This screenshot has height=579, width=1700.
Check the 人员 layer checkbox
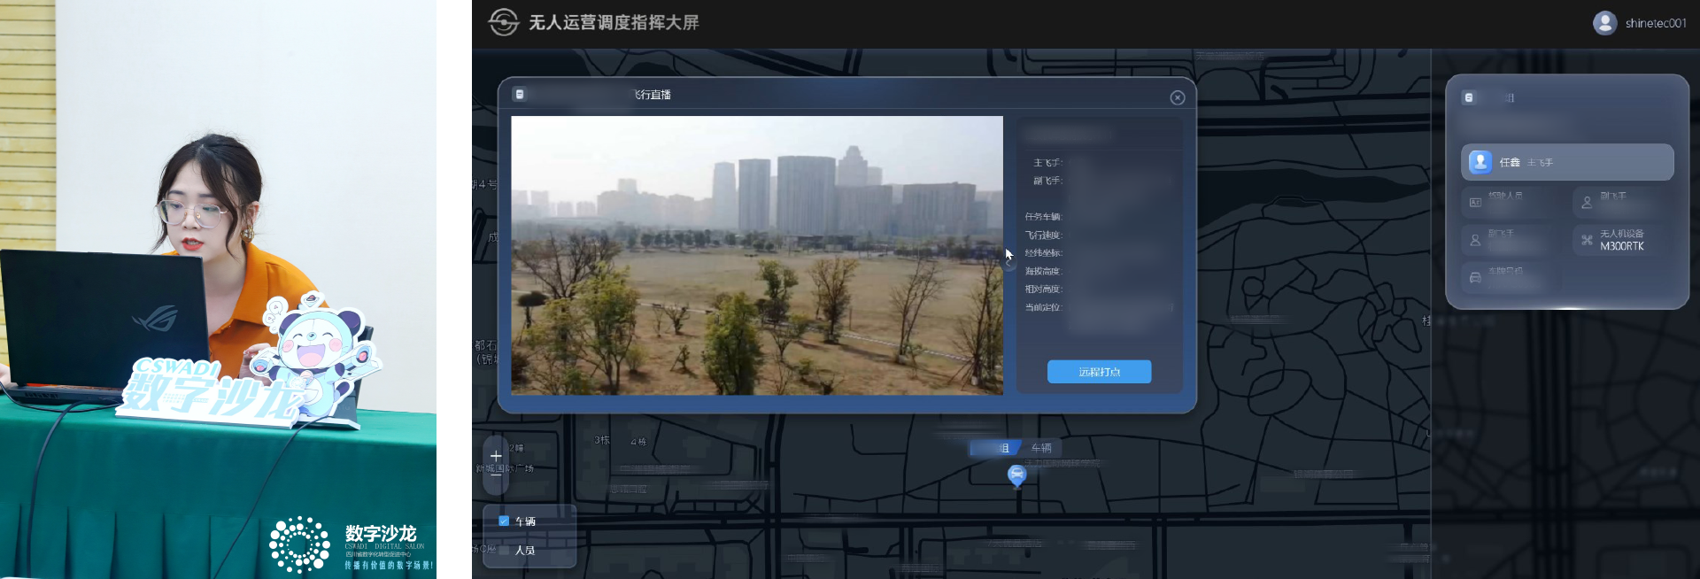click(504, 550)
